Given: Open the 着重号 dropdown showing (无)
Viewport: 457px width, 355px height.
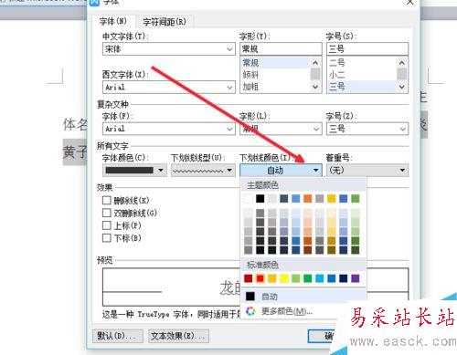Looking at the screenshot, I should click(367, 171).
